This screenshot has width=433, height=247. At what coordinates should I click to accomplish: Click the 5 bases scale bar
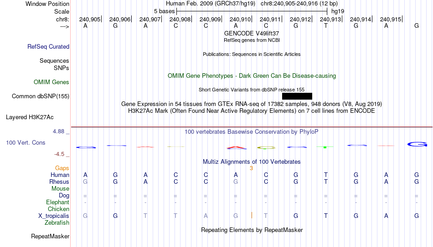(x=252, y=11)
